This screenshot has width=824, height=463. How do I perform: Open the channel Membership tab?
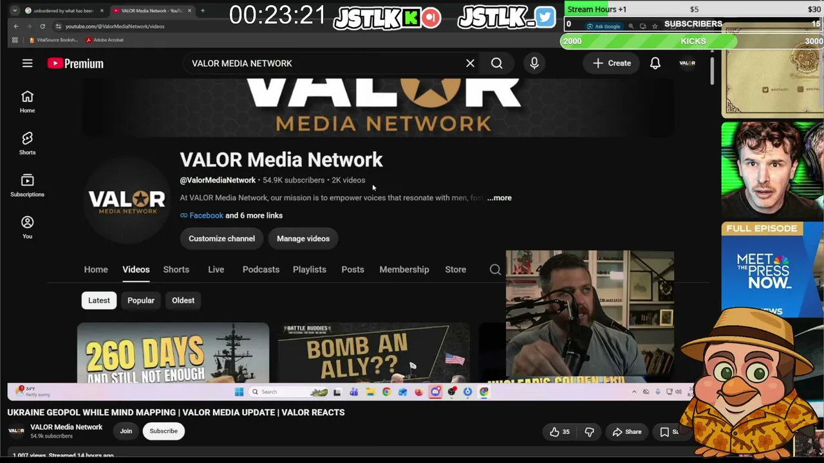(x=404, y=269)
